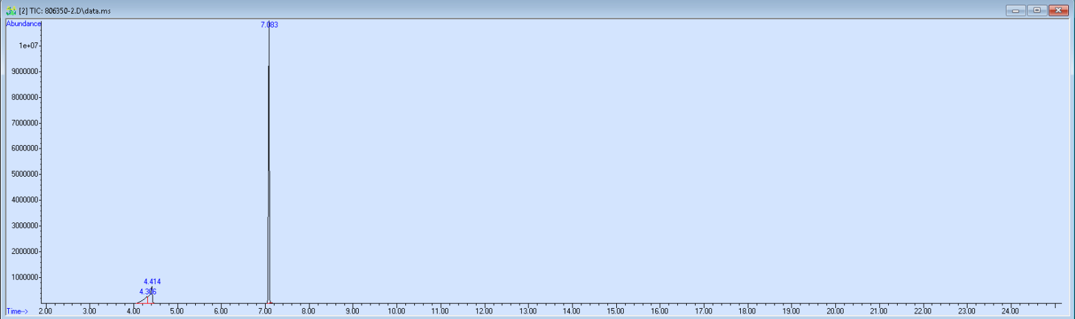This screenshot has width=1075, height=319.
Task: Click the 17.00 time tick label
Action: pyautogui.click(x=703, y=311)
